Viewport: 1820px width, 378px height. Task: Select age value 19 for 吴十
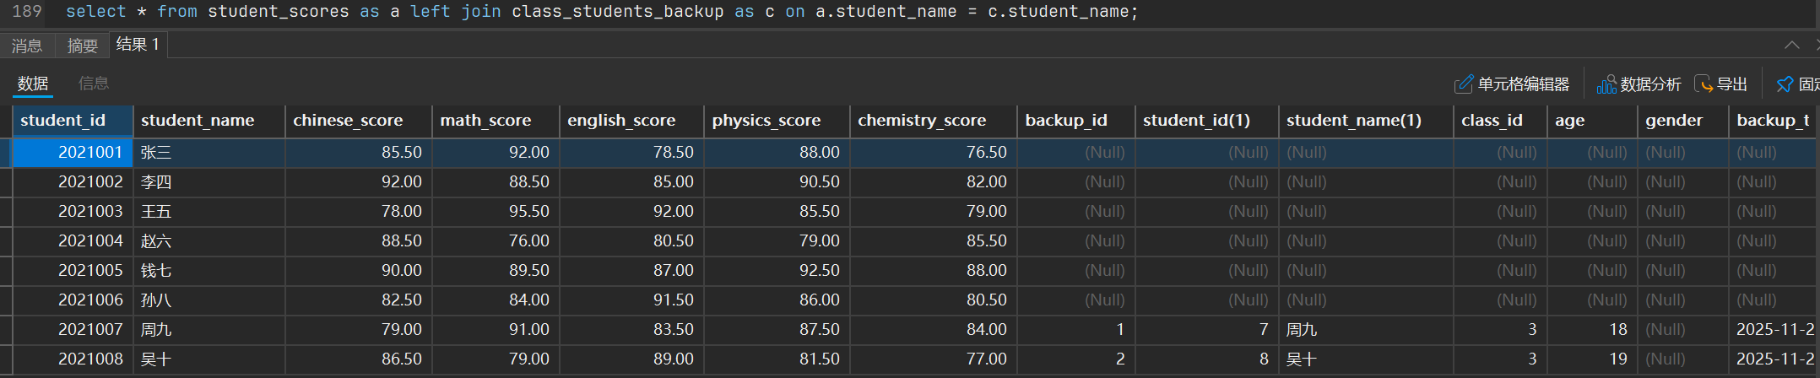[1592, 359]
